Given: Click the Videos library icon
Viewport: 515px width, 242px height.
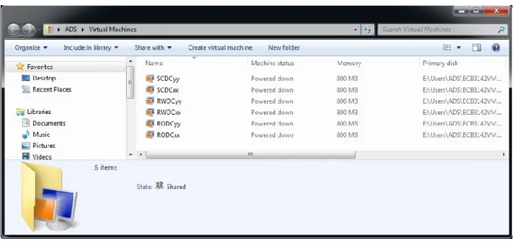Looking at the screenshot, I should point(26,156).
